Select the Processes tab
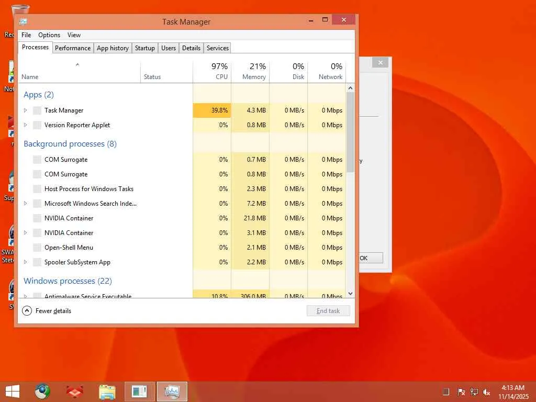This screenshot has width=536, height=402. click(35, 47)
